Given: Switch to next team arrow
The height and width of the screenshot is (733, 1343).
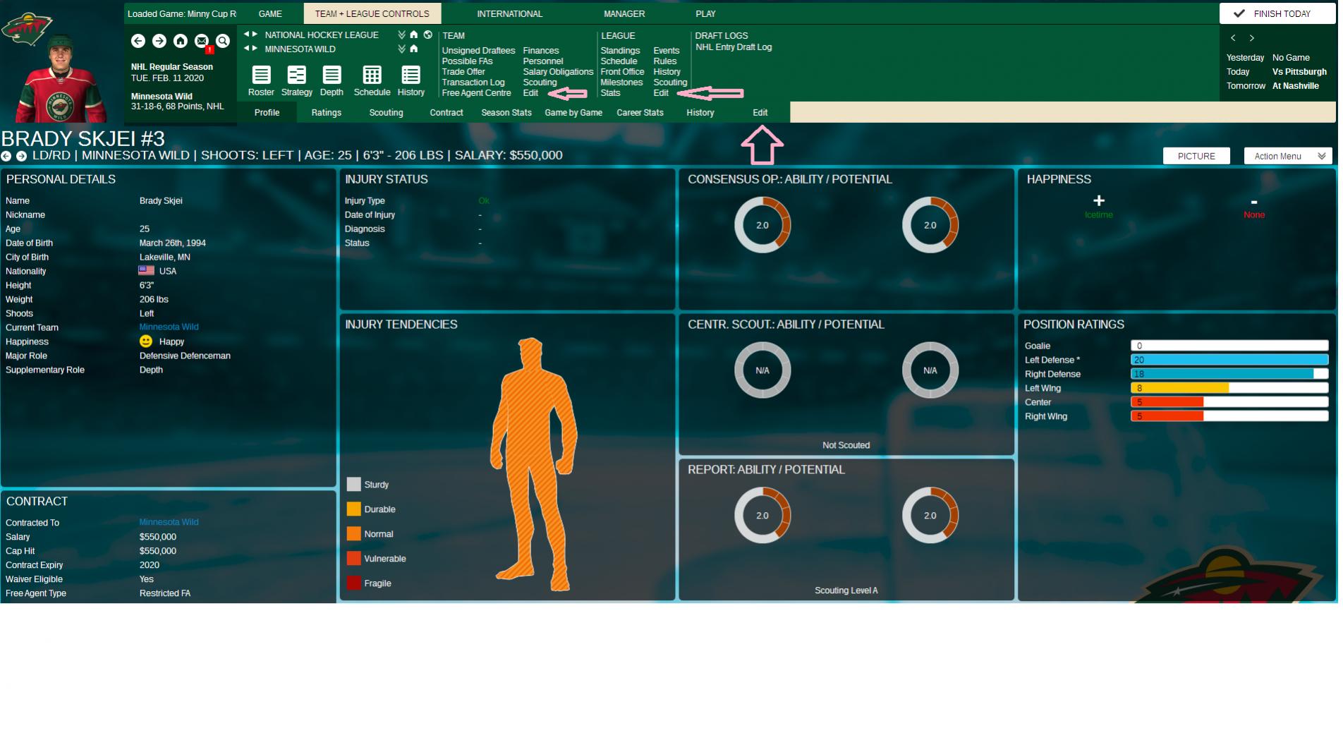Looking at the screenshot, I should tap(255, 48).
